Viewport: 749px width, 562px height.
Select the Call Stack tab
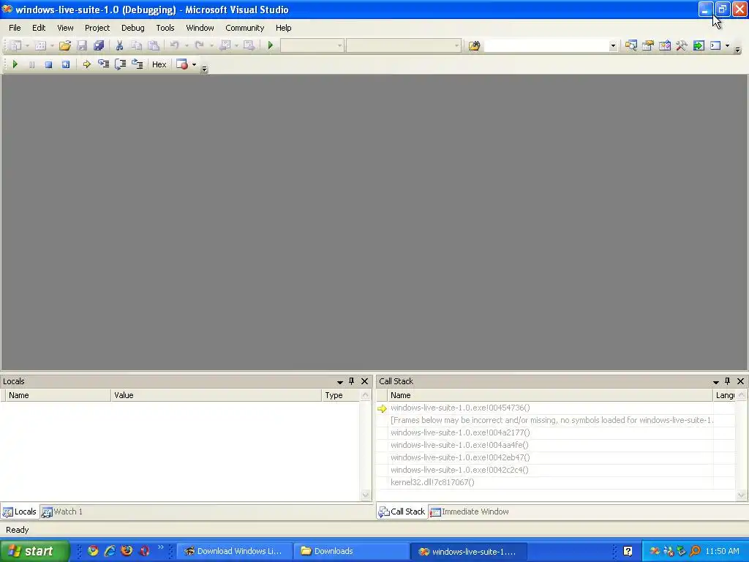(x=402, y=512)
